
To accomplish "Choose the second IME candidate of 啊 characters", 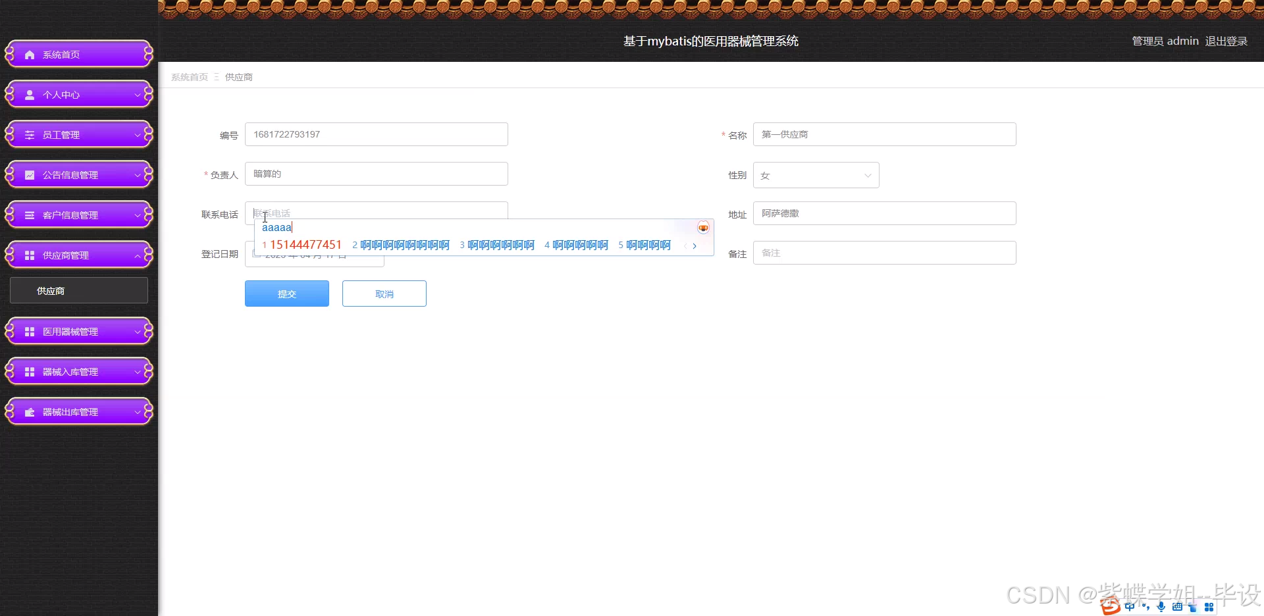I will 401,245.
